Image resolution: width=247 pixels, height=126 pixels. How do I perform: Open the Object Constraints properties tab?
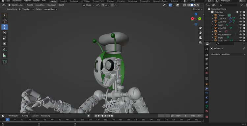point(207,102)
